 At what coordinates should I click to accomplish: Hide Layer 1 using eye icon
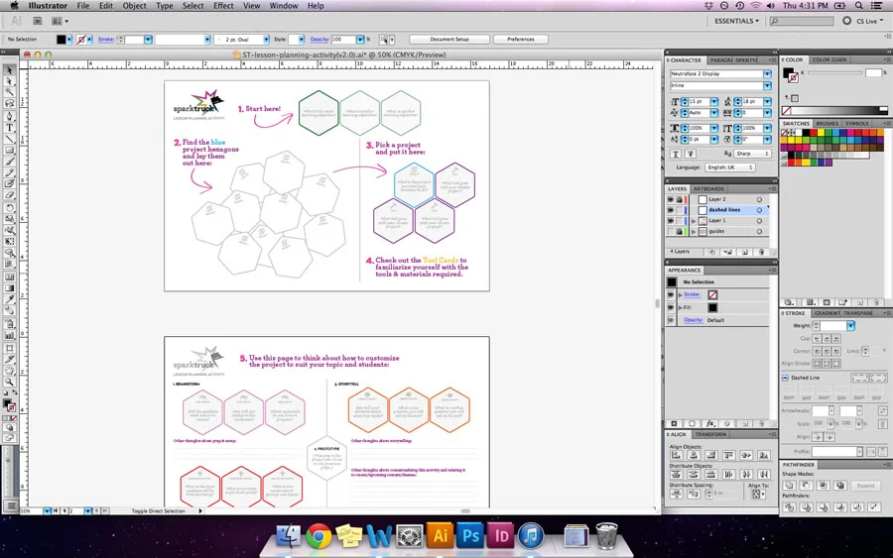point(671,221)
